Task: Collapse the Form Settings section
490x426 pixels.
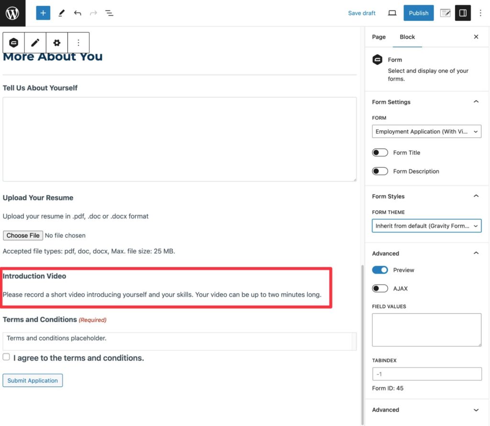Action: (476, 102)
